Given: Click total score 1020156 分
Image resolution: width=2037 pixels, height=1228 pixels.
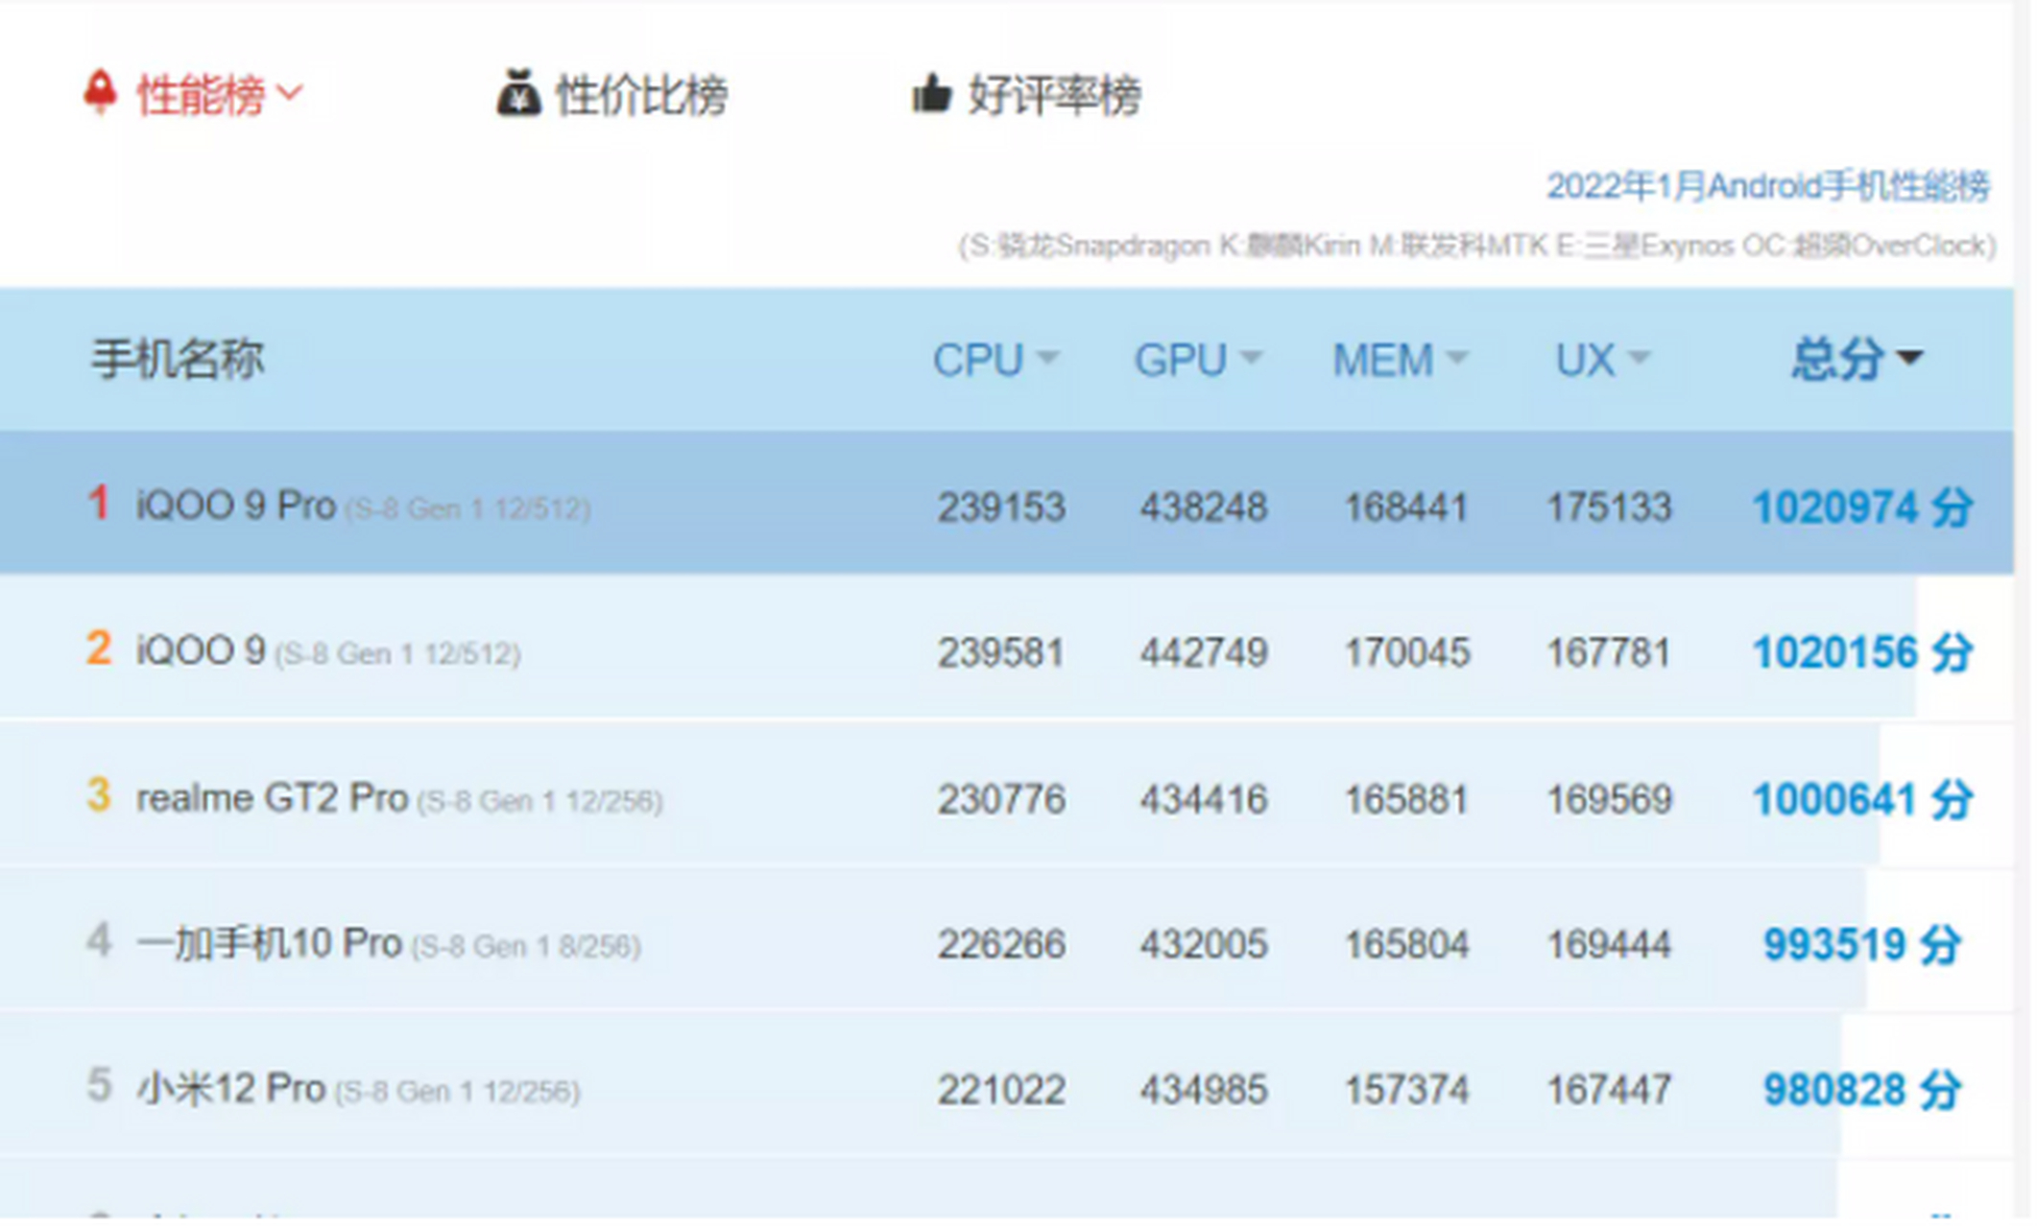Looking at the screenshot, I should (1862, 652).
